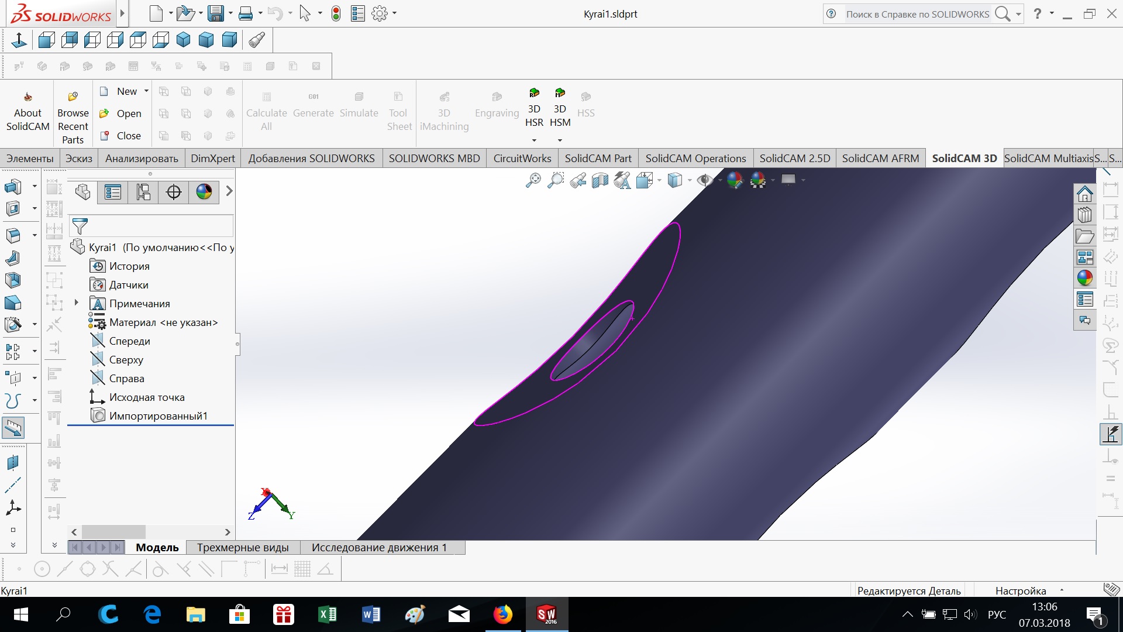Click the 3D HSM operation icon
This screenshot has width=1123, height=632.
[x=560, y=94]
